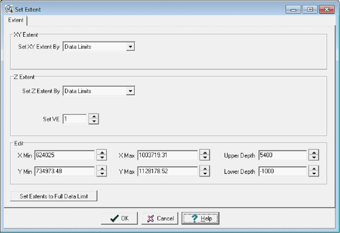The image size is (340, 233).
Task: Increment the X Min spinner up arrow
Action: pos(102,153)
